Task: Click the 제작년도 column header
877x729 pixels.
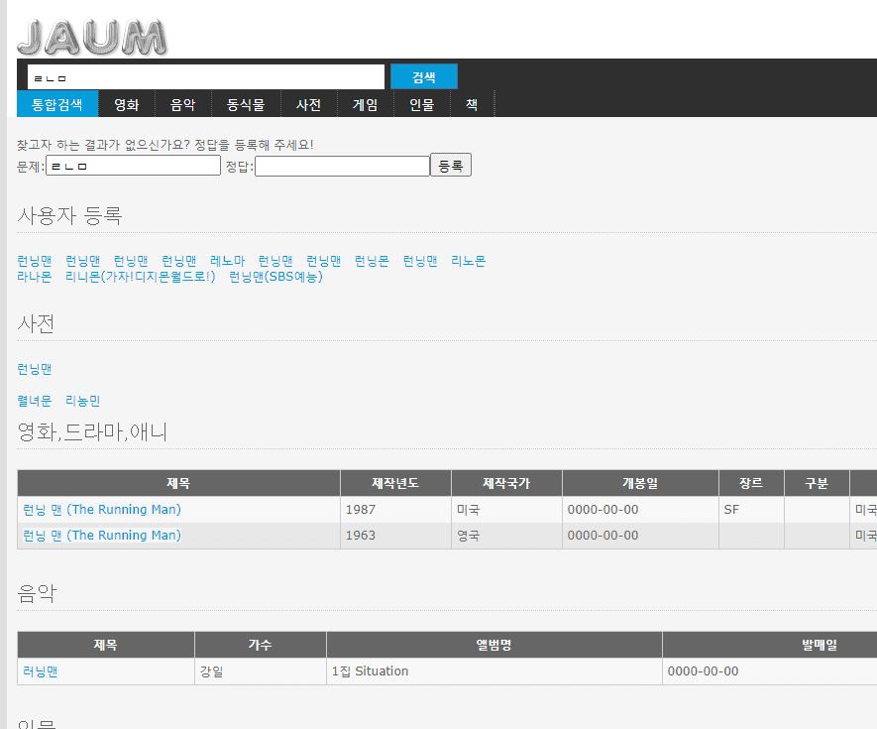Action: click(x=395, y=483)
